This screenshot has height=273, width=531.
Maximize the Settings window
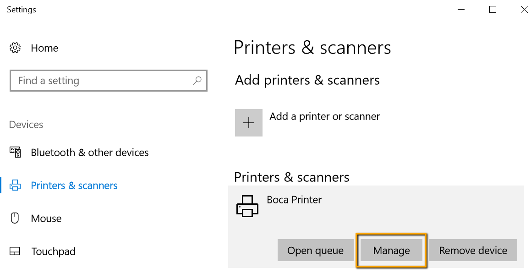493,10
